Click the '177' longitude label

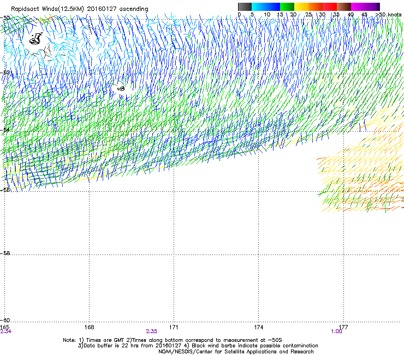tap(343, 327)
